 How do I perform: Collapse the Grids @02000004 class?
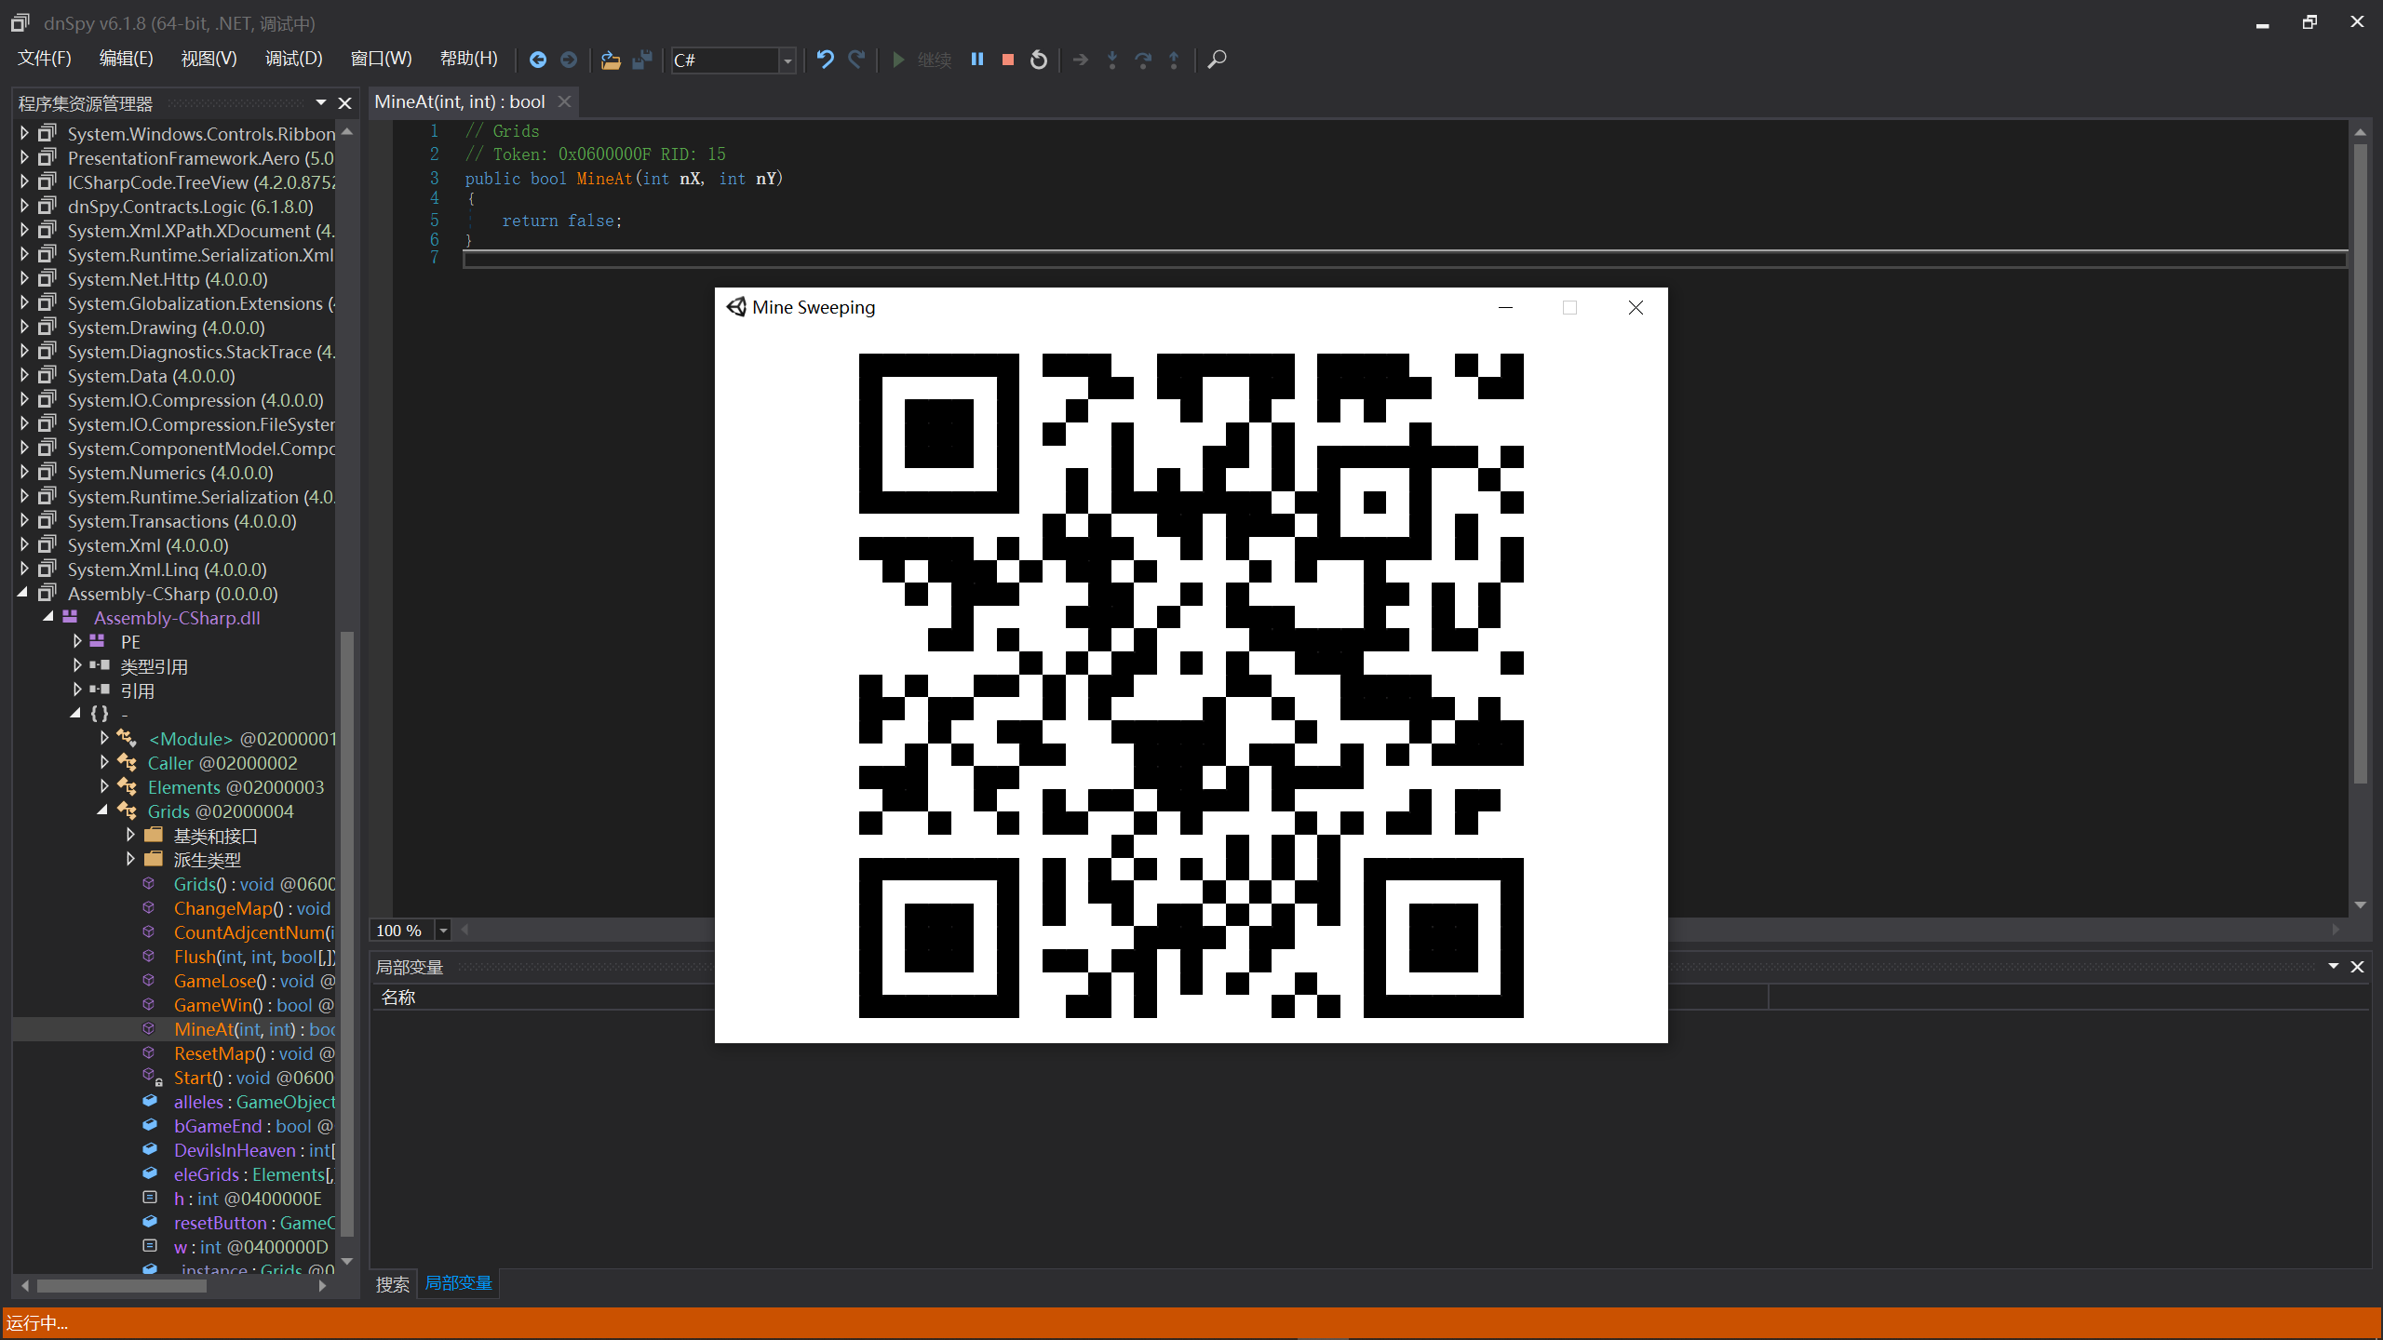click(102, 811)
